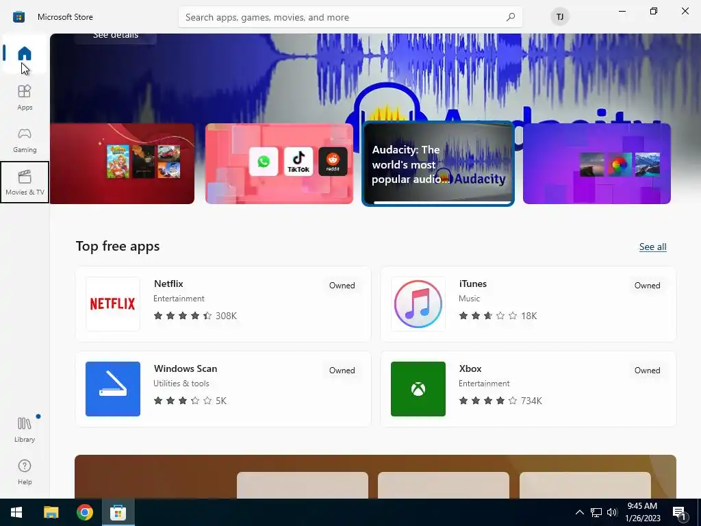
Task: Click Owned label on Netflix card
Action: (342, 286)
